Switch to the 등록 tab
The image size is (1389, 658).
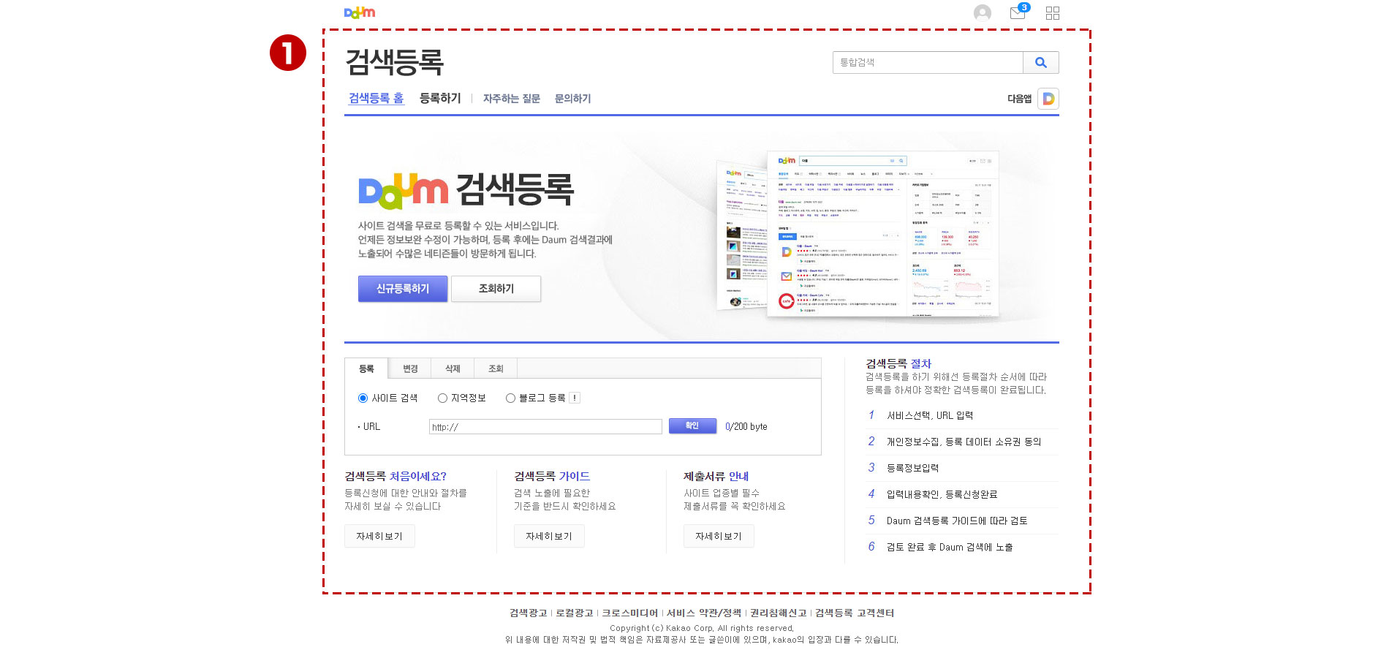coord(366,368)
